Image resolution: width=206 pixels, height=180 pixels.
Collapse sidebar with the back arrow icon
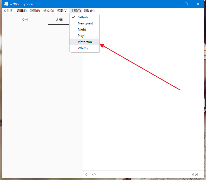[x=86, y=174]
